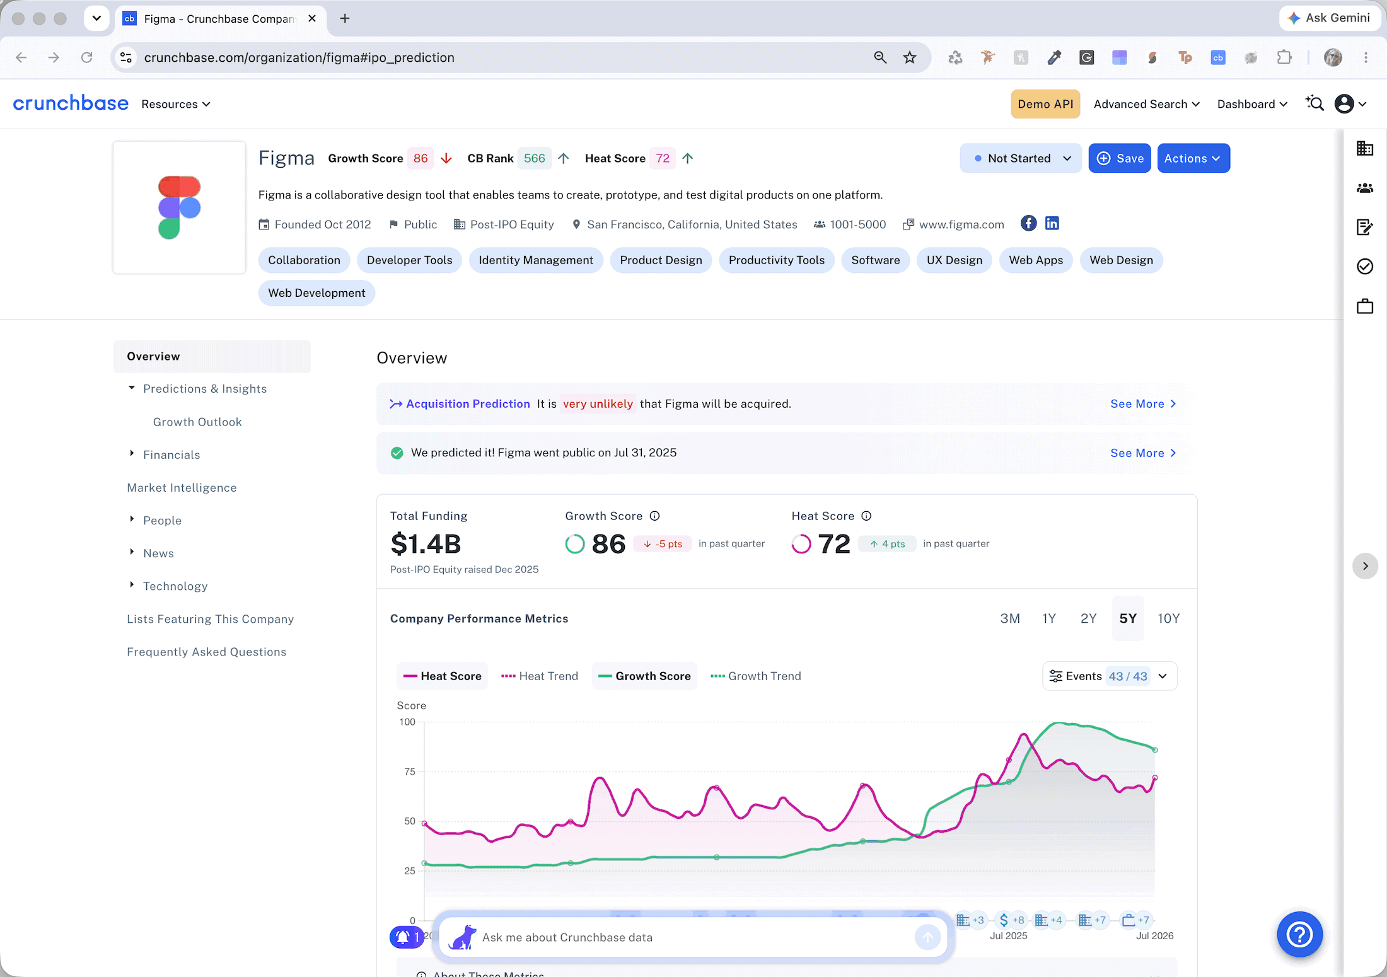1387x977 pixels.
Task: Open Figma's Facebook page icon
Action: point(1028,223)
